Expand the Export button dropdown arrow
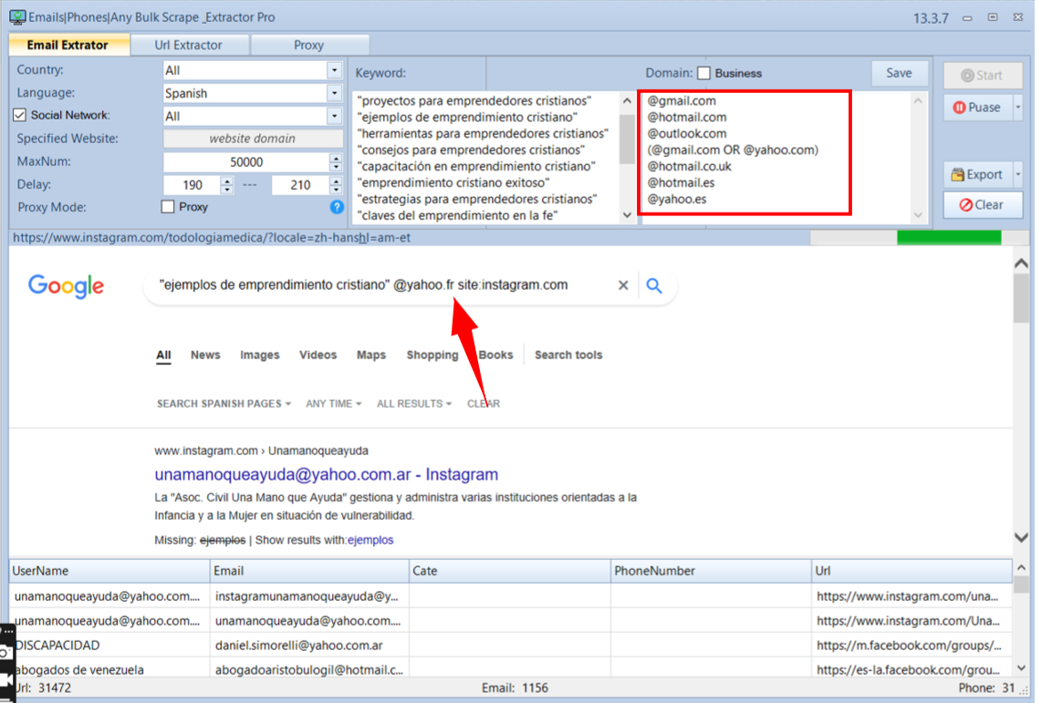Screen dimensions: 1062x703 (x=1017, y=174)
